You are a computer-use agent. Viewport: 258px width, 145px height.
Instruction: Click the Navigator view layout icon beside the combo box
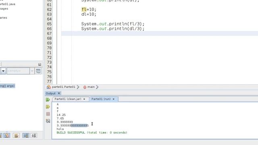coord(38,71)
